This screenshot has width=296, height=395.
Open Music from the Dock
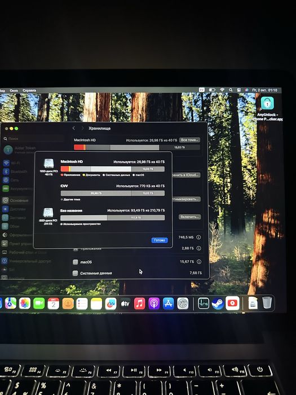[139, 304]
